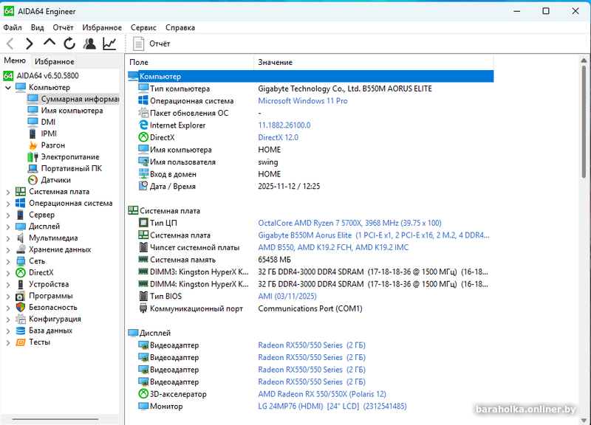
Task: Click the Microsoft Windows 11 Pro link
Action: click(302, 101)
